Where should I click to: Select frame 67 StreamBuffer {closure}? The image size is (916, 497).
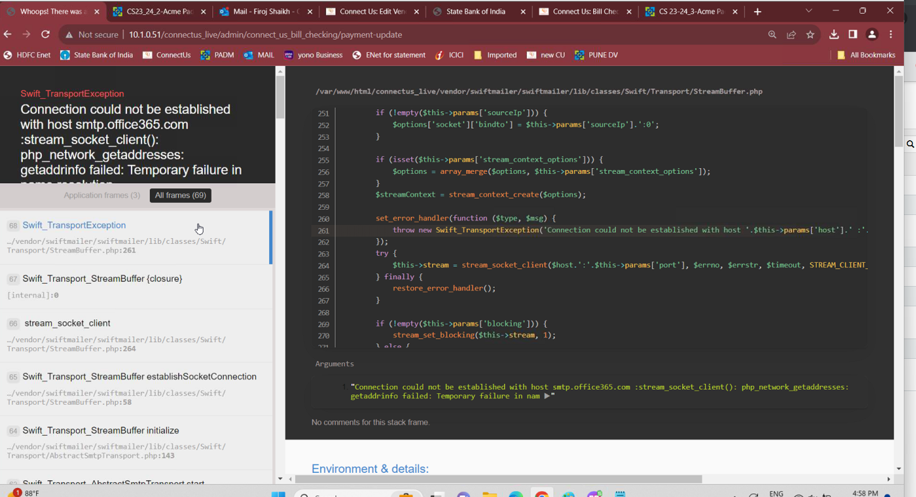[135, 287]
